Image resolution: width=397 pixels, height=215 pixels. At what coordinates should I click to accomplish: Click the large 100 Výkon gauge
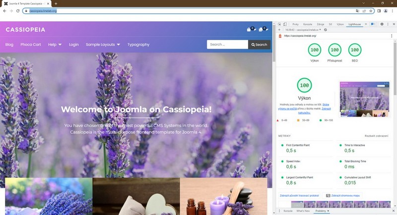point(304,85)
